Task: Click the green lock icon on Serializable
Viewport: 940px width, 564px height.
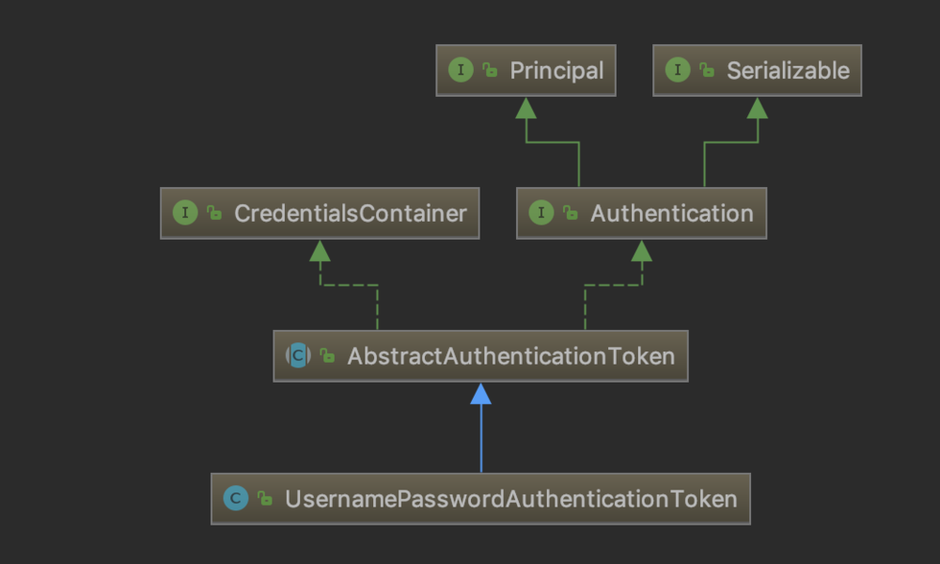Action: 706,70
